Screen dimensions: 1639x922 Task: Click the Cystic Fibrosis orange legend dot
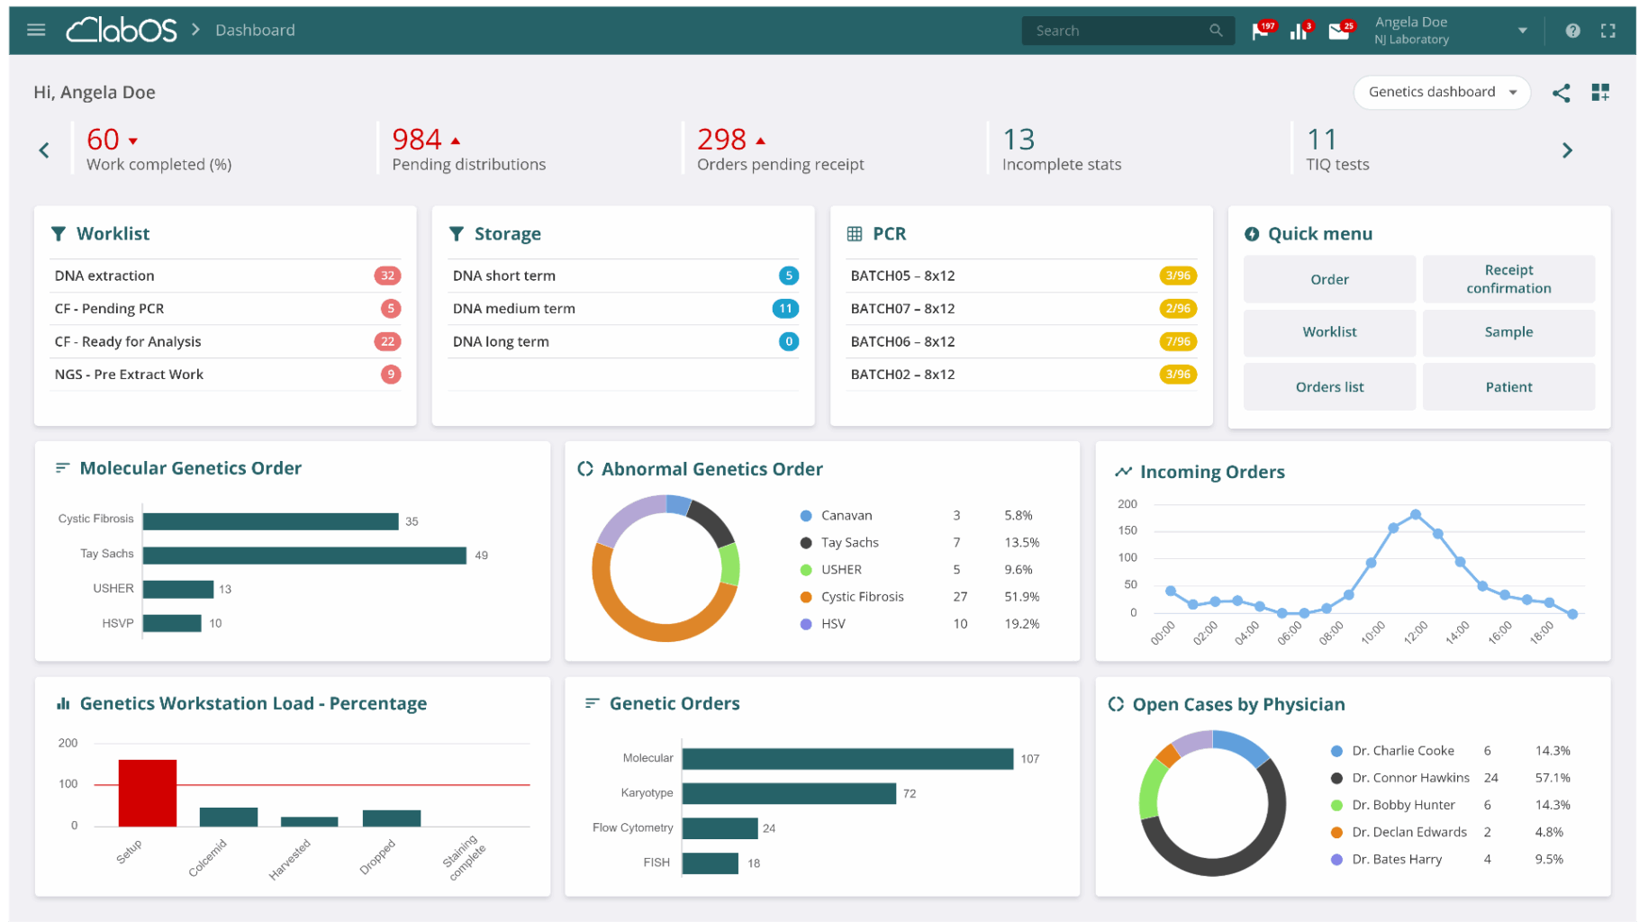click(806, 597)
